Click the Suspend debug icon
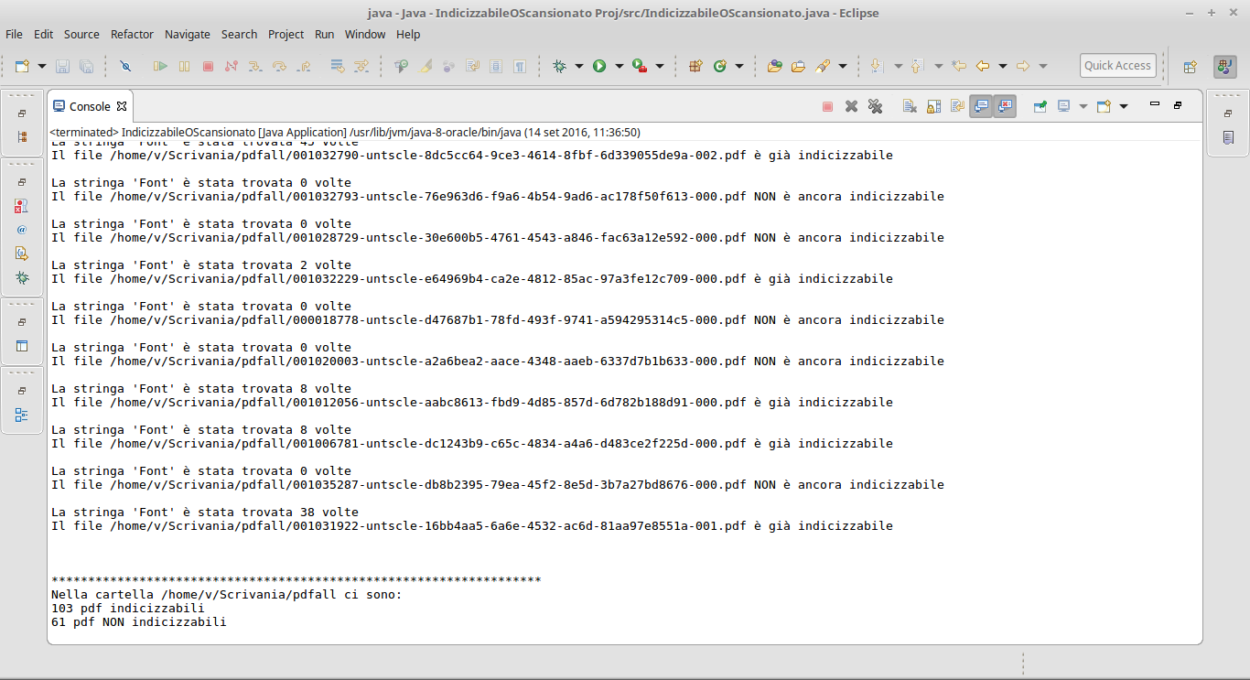 pos(184,66)
